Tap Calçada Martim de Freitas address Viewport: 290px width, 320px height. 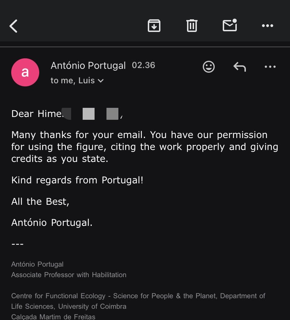[x=53, y=317]
